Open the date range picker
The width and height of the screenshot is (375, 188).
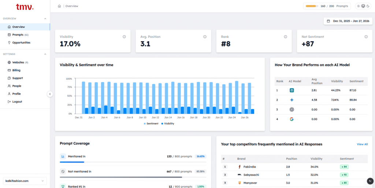pos(348,21)
